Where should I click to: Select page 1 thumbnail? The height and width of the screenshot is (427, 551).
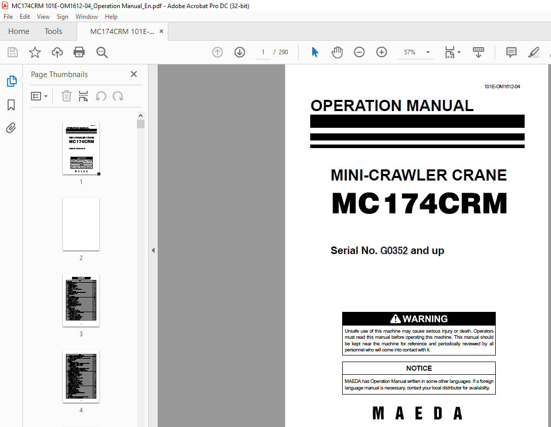pos(81,148)
